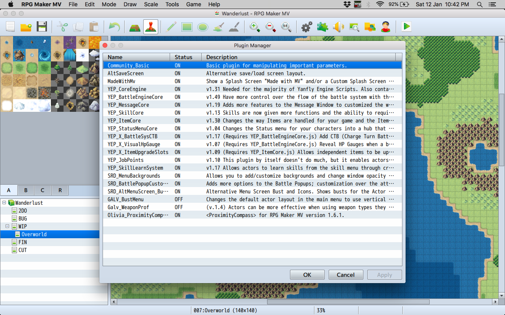This screenshot has width=505, height=315.
Task: Open the Tools menu
Action: point(172,4)
